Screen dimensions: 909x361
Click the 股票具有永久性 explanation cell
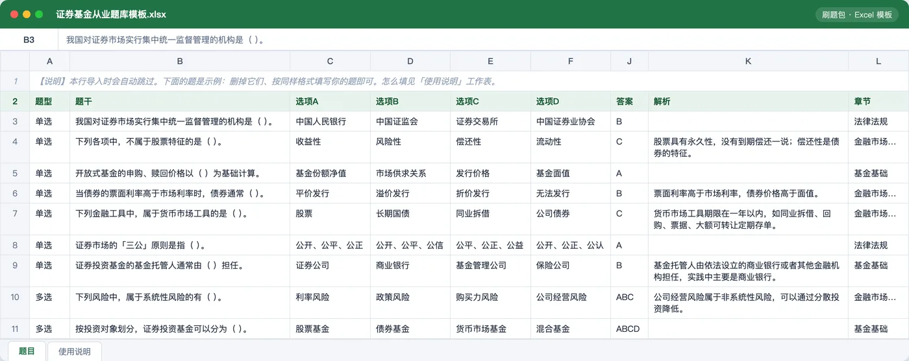748,147
